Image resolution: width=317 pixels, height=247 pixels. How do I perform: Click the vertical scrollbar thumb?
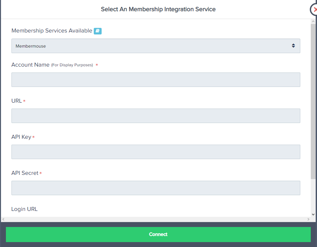click(313, 98)
